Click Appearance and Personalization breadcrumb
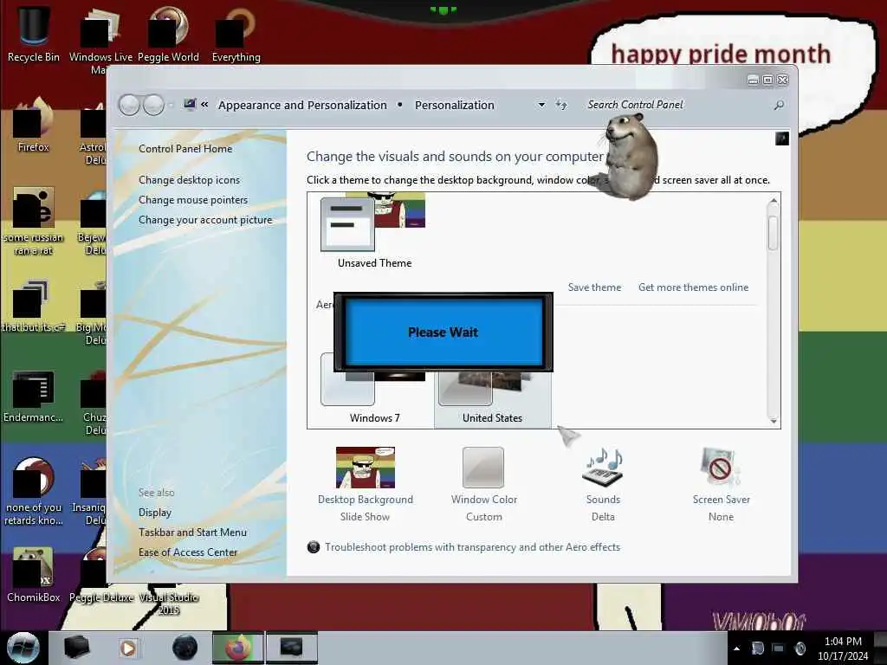 pyautogui.click(x=302, y=105)
